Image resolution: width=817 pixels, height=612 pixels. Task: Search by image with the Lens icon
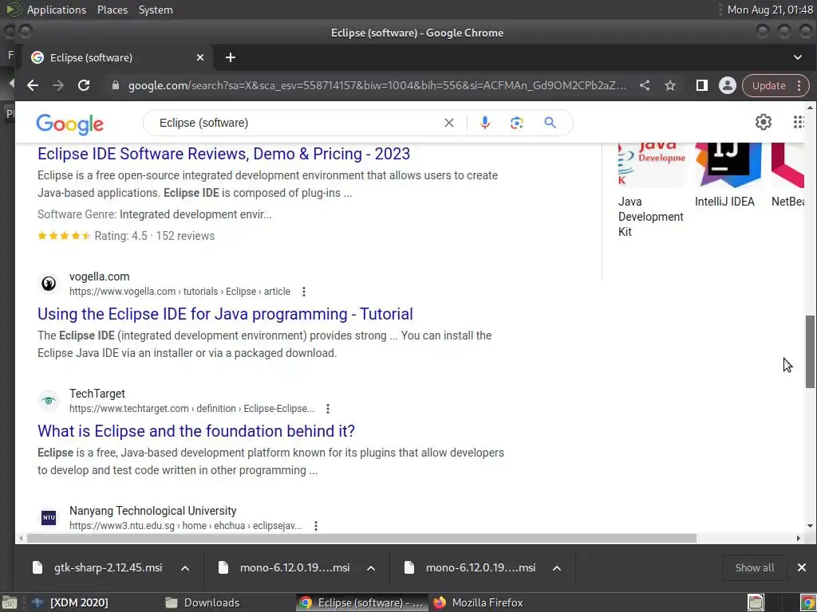click(x=516, y=123)
